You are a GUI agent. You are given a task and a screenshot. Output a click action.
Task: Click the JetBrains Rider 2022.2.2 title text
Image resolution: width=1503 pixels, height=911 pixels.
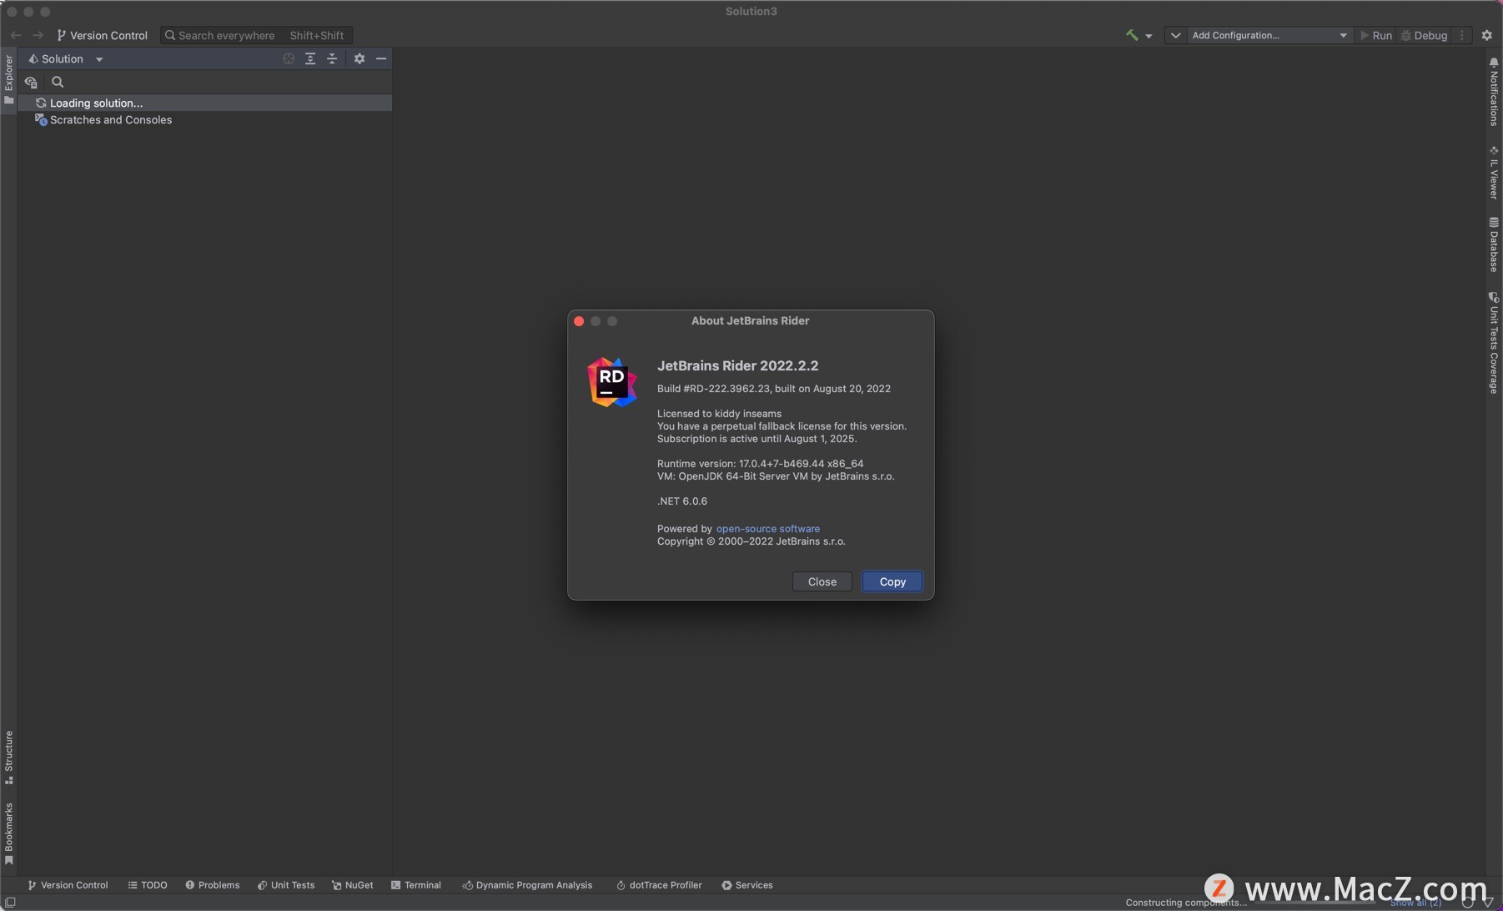(737, 365)
